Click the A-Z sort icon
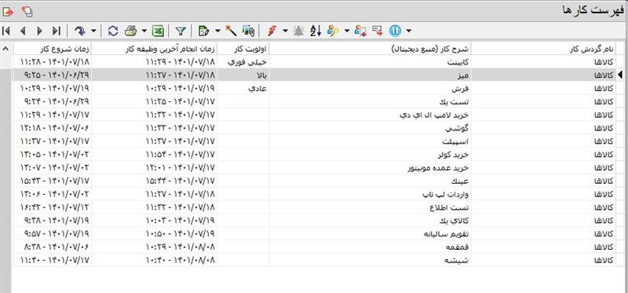Viewport: 628px width, 293px height. (316, 31)
